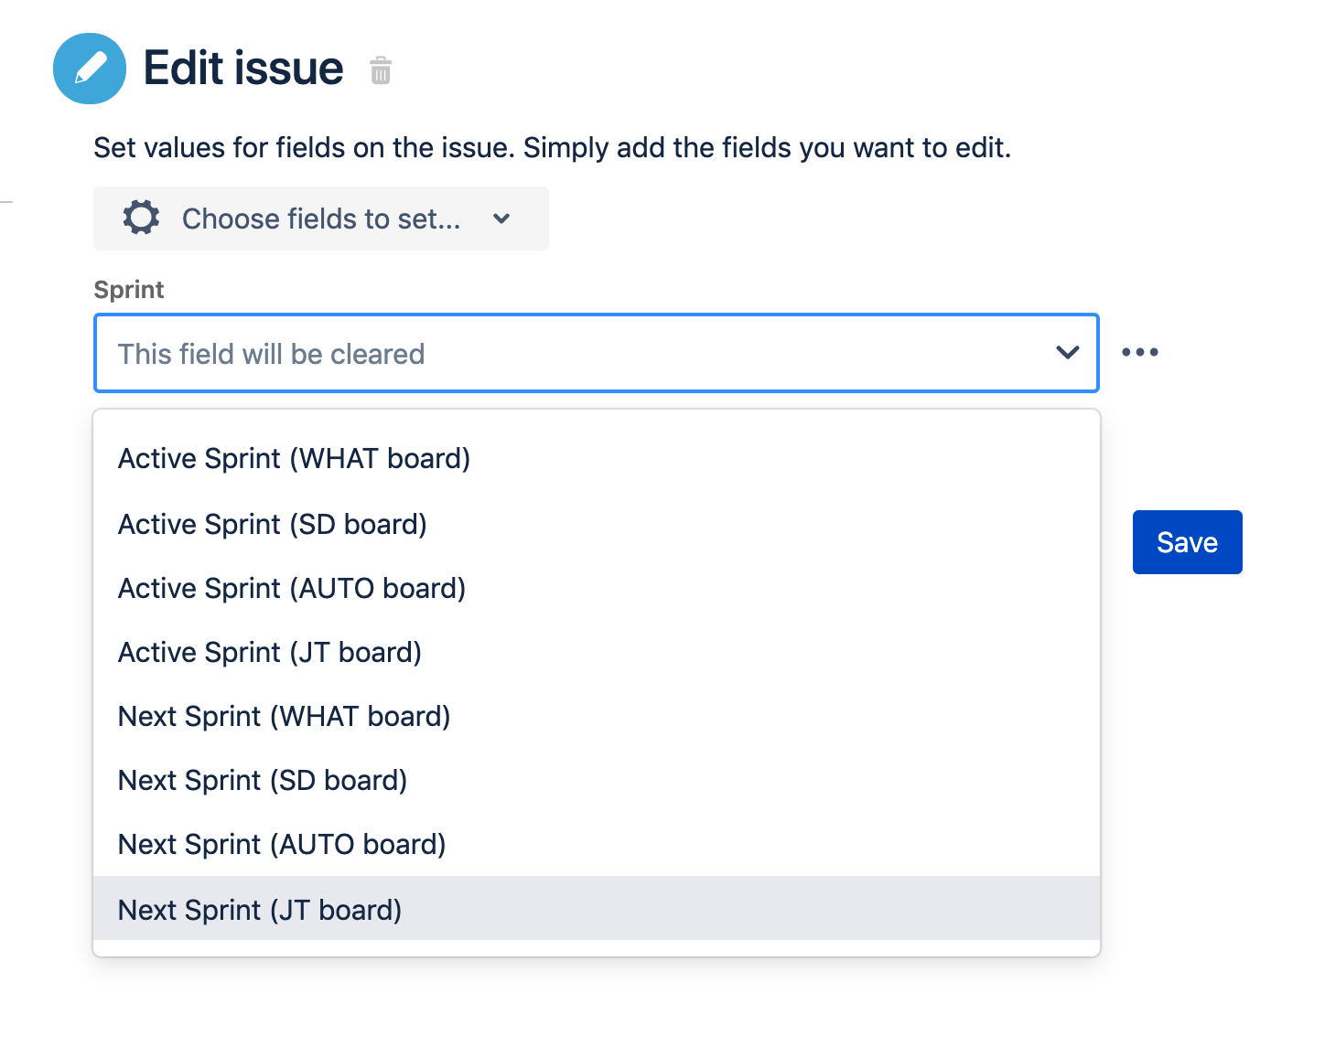
Task: Click the blue pencil Edit issue icon
Action: [90, 69]
